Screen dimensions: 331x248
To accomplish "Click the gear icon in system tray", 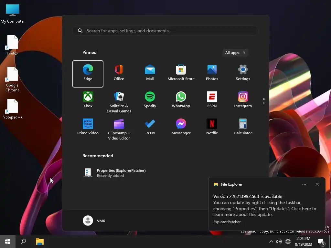I will 288,242.
